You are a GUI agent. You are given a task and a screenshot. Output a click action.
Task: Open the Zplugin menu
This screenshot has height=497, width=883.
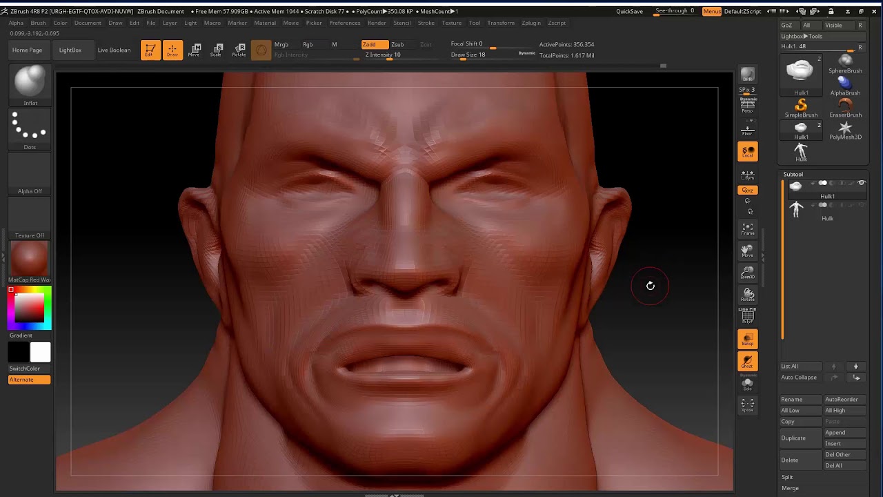click(531, 23)
